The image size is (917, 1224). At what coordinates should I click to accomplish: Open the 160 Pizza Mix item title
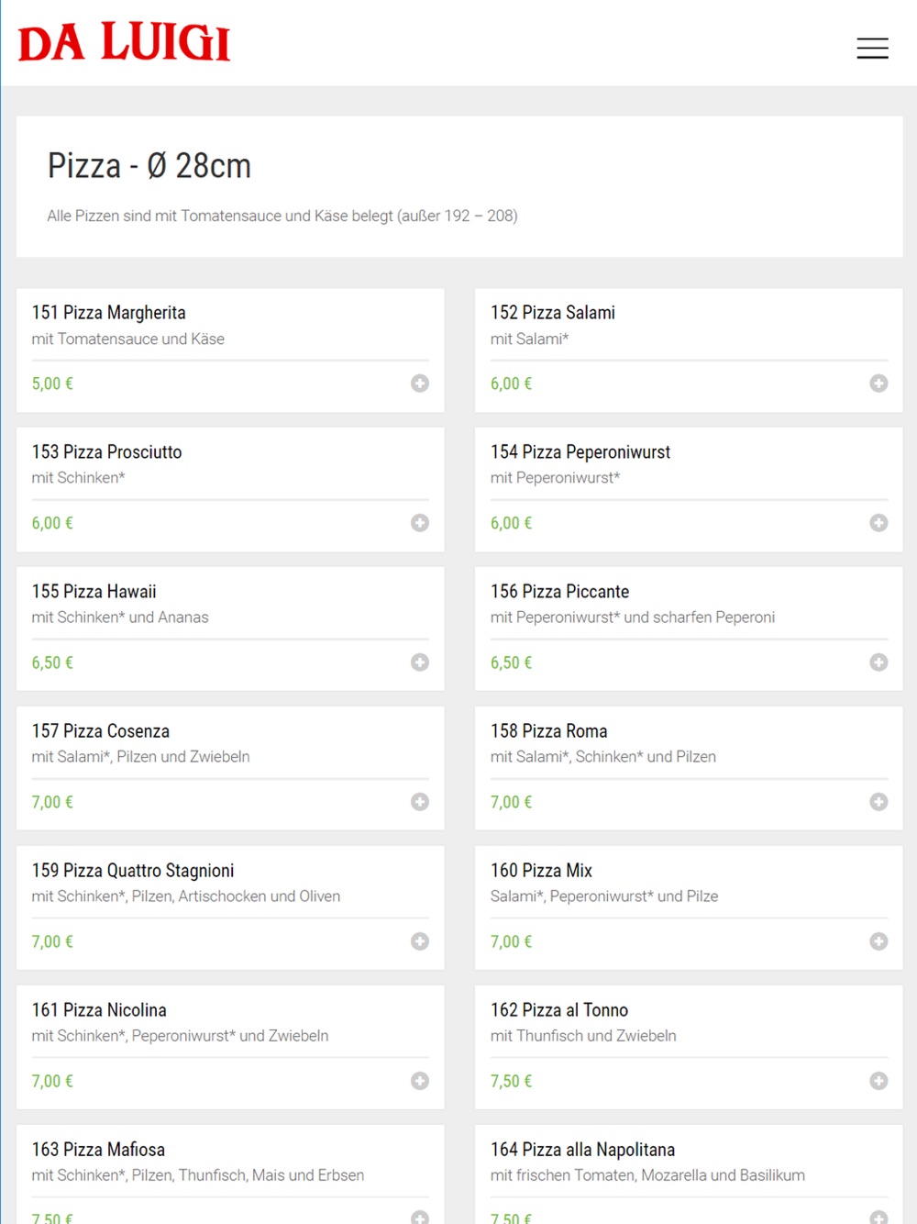tap(541, 871)
